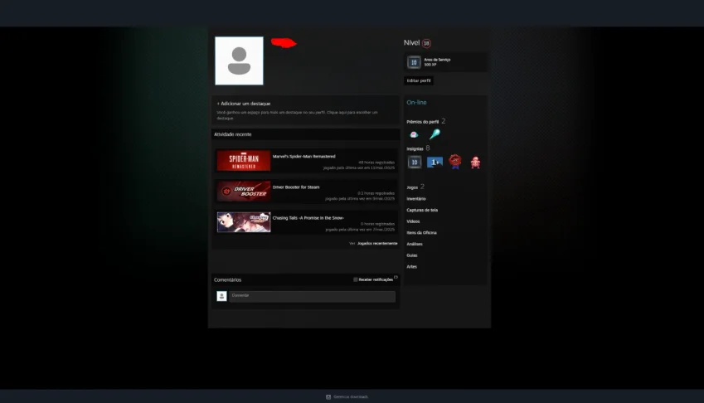Click the large profile avatar picture

(x=240, y=61)
